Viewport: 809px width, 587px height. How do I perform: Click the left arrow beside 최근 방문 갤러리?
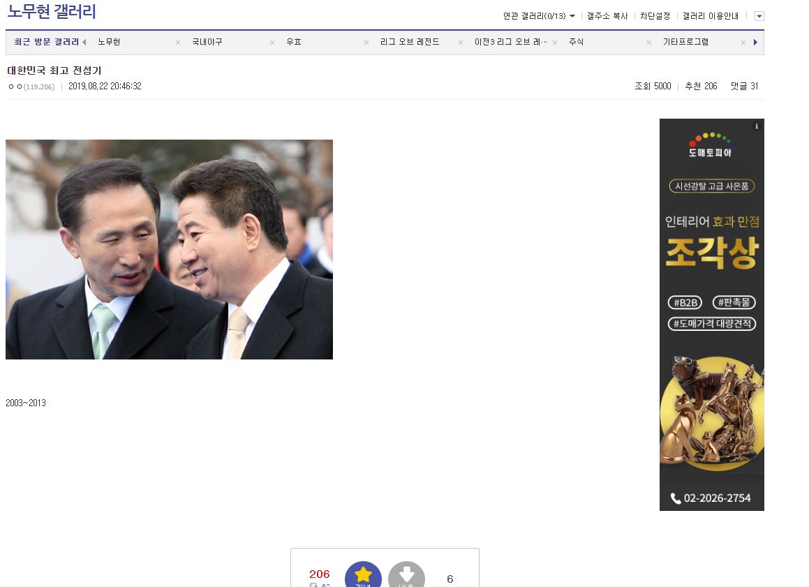pos(84,43)
